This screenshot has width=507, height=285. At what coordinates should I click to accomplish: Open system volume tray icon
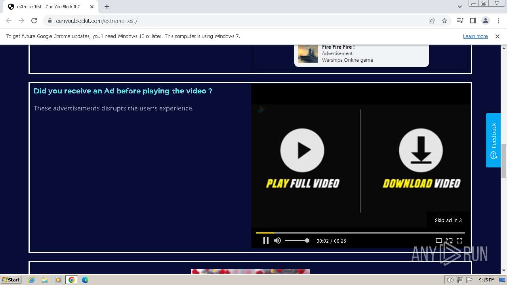[x=450, y=280]
